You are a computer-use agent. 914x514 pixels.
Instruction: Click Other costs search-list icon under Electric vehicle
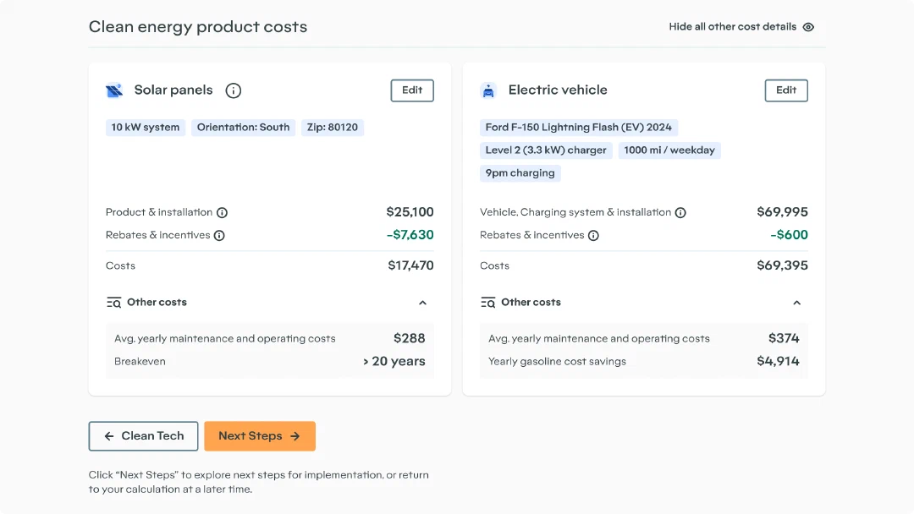[488, 302]
